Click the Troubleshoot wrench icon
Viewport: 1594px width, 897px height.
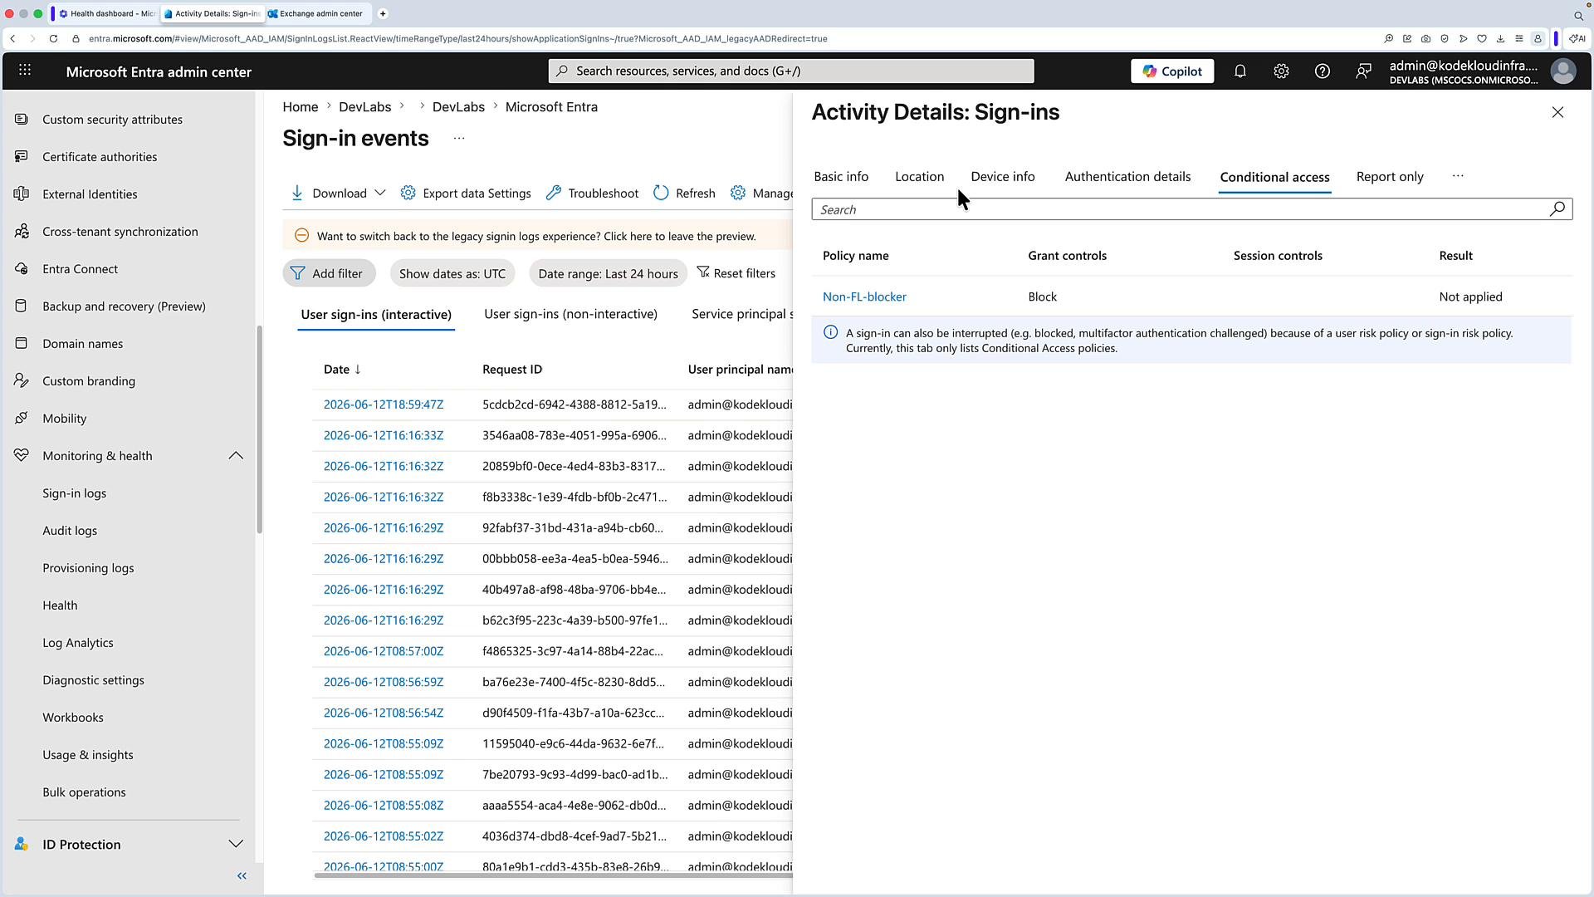[x=554, y=193]
